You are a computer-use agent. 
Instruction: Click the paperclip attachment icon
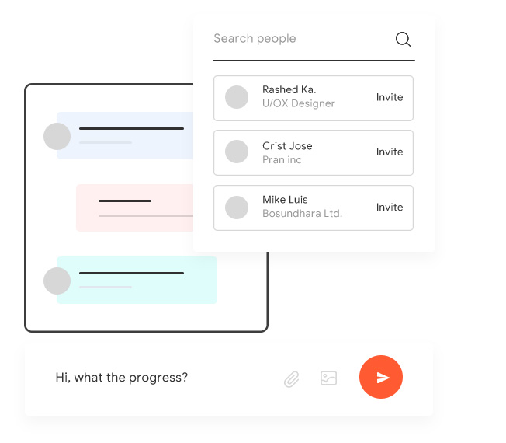[x=292, y=378]
